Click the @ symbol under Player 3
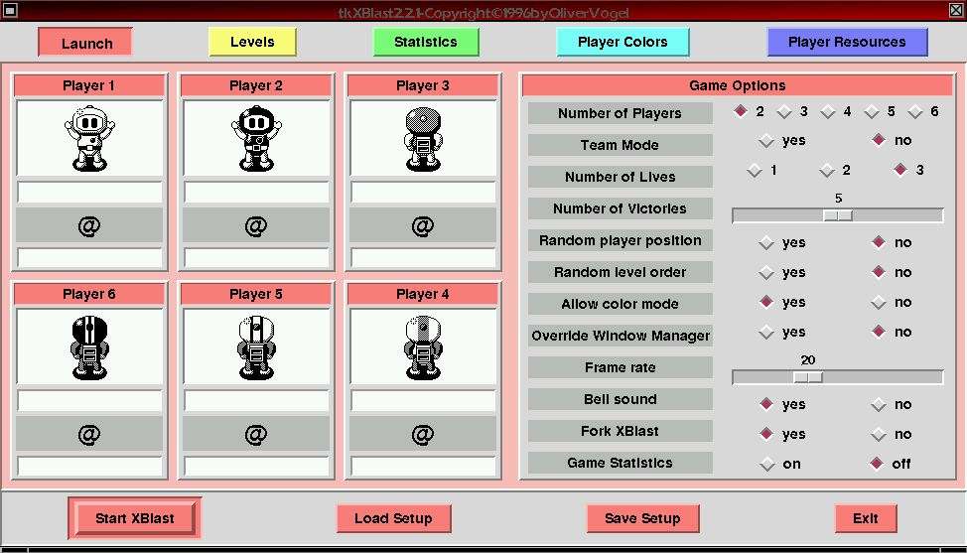This screenshot has width=967, height=553. [x=423, y=226]
